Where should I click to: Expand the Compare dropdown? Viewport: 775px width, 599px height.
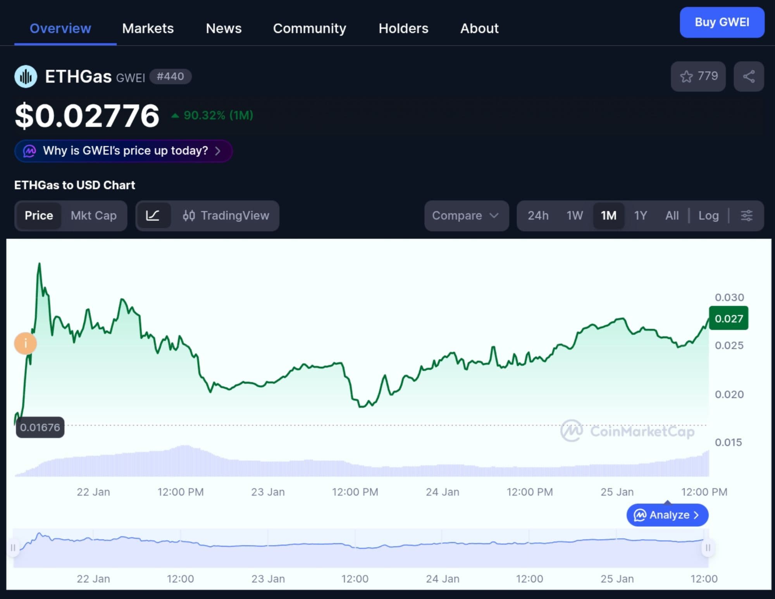(466, 216)
